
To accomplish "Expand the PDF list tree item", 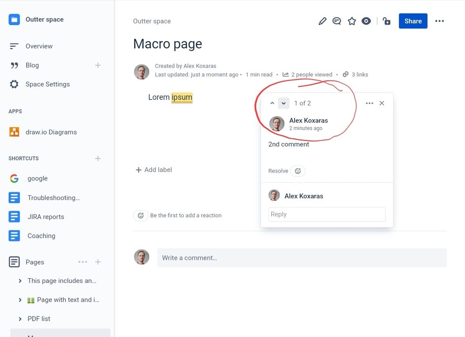I will click(x=20, y=319).
